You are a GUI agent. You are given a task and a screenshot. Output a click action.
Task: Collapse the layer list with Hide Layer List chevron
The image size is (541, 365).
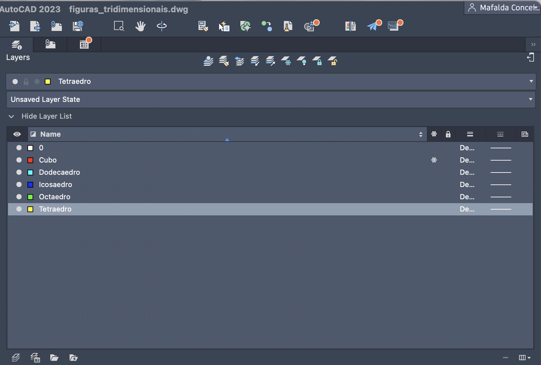click(x=11, y=116)
